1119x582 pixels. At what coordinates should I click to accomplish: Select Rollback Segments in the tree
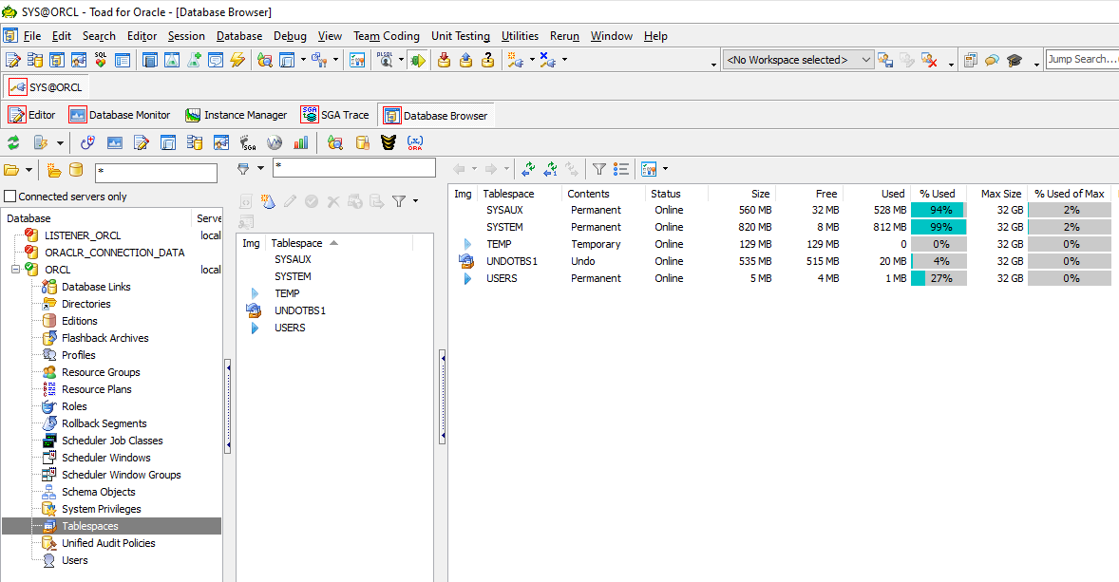104,422
